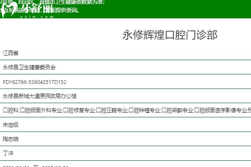Select the 江西省 province row
Screen dimensions: 251x167
point(10,53)
